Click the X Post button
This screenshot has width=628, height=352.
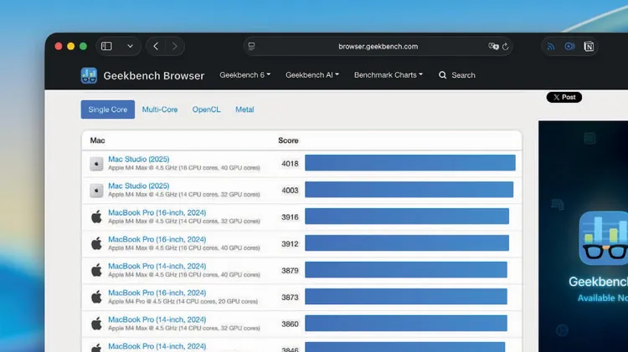564,97
